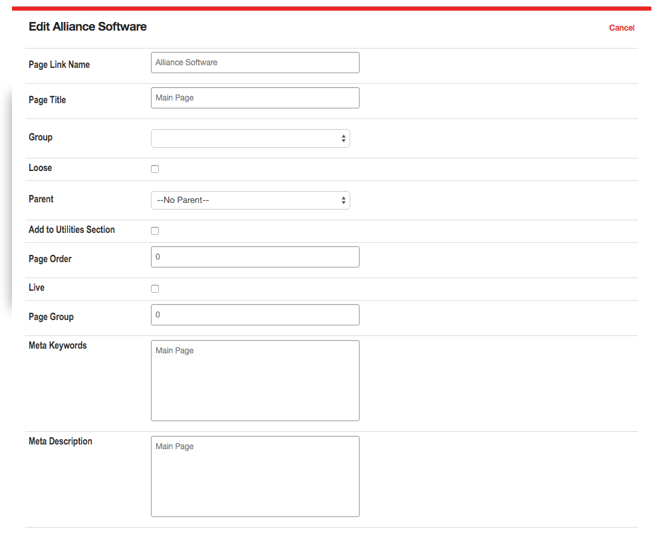This screenshot has height=533, width=662.
Task: Select the Add to Utilities Section label
Action: pyautogui.click(x=72, y=230)
